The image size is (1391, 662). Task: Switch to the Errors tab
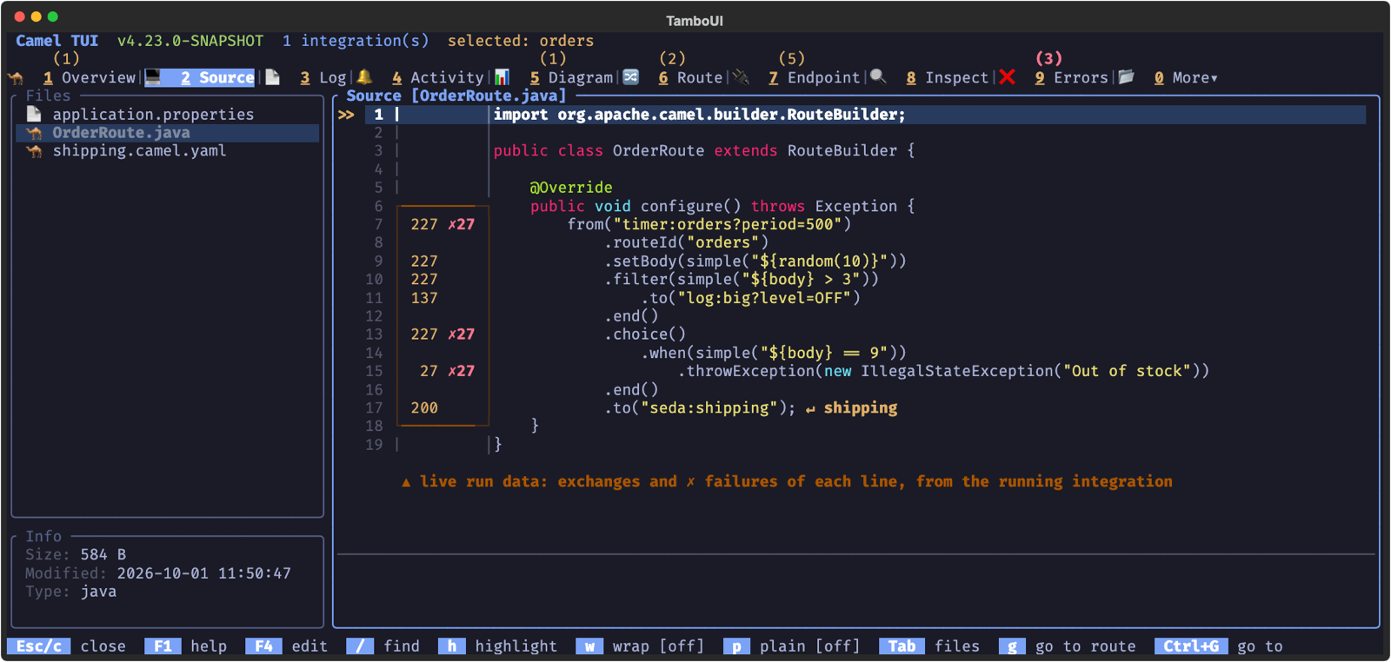(1071, 78)
